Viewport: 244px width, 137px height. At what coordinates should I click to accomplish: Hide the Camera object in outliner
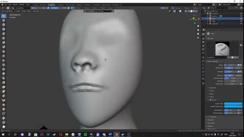(x=241, y=16)
